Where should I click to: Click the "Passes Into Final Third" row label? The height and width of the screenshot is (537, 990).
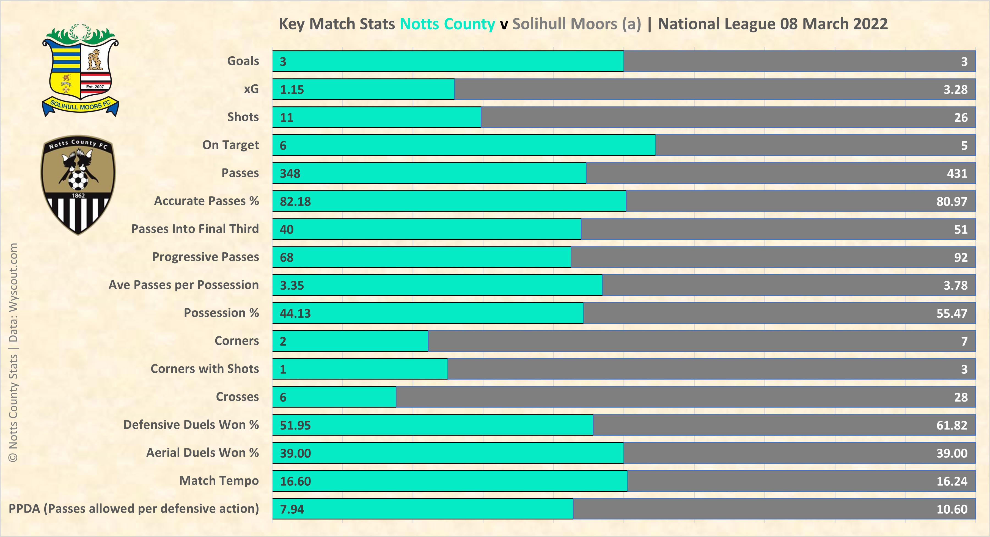point(195,229)
